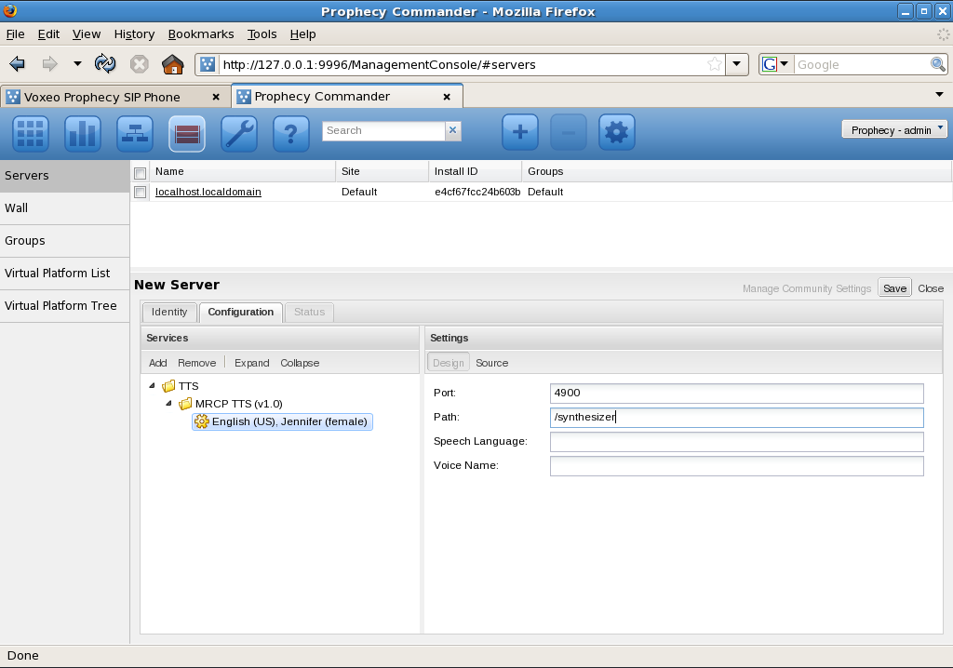Open the list all tabs dropdown
This screenshot has width=953, height=668.
940,94
